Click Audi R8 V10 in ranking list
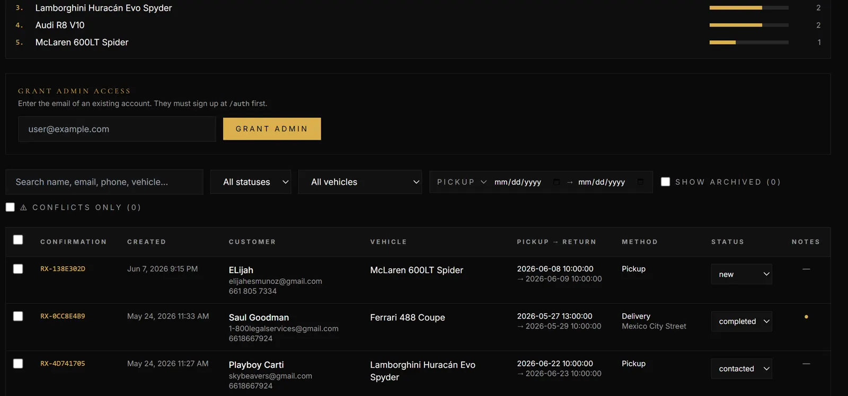Image resolution: width=848 pixels, height=396 pixels. point(60,25)
